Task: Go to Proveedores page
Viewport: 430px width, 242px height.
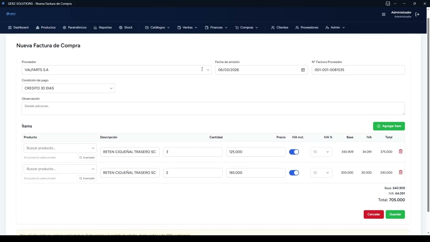Action: tap(307, 28)
